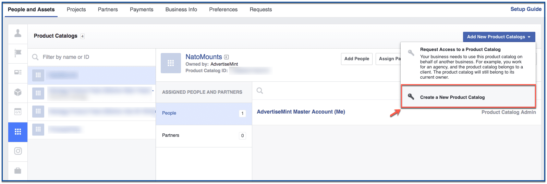Select the Product Catalogs grid icon in sidebar
The width and height of the screenshot is (547, 184).
click(x=18, y=132)
